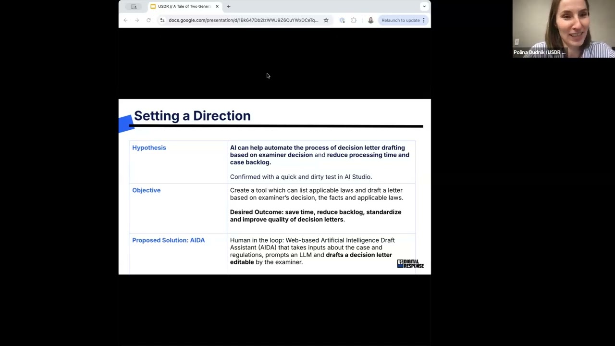Click the US Digital Response logo
Viewport: 615px width, 346px height.
click(x=410, y=264)
